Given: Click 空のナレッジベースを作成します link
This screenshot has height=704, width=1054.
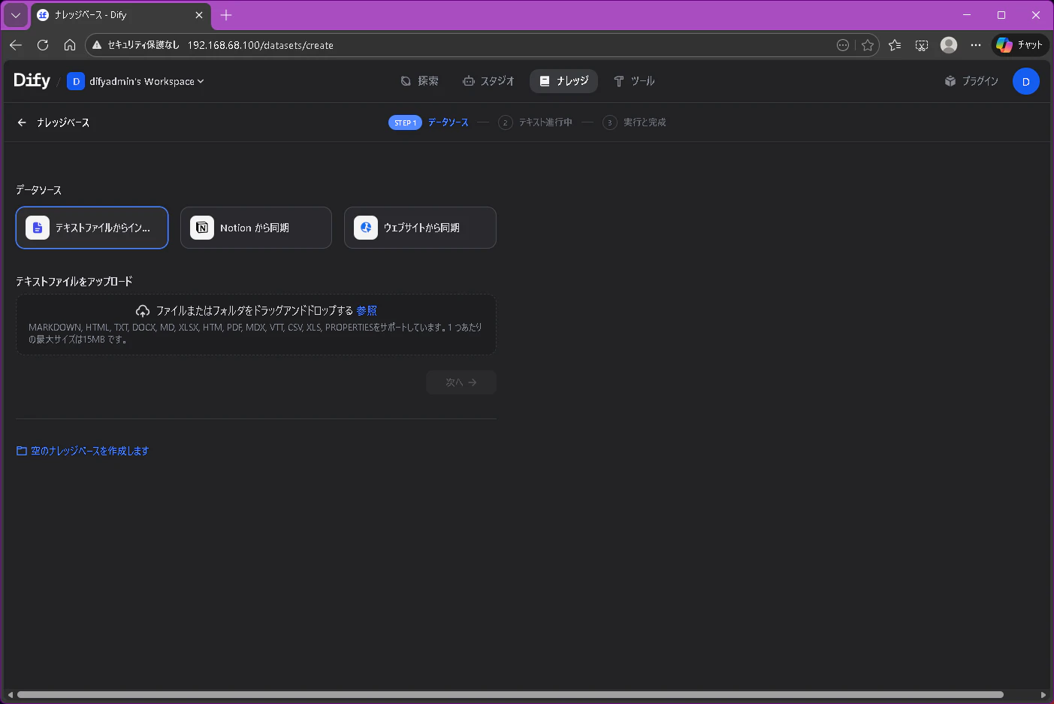Looking at the screenshot, I should pyautogui.click(x=83, y=451).
